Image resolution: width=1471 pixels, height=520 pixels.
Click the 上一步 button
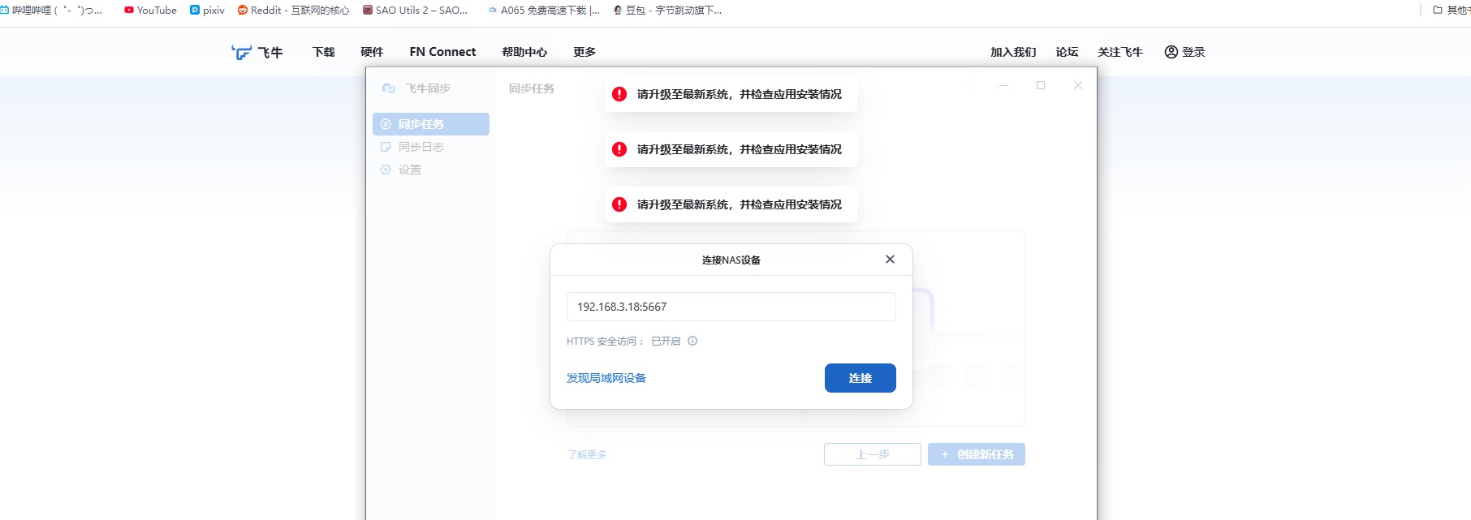pyautogui.click(x=873, y=454)
